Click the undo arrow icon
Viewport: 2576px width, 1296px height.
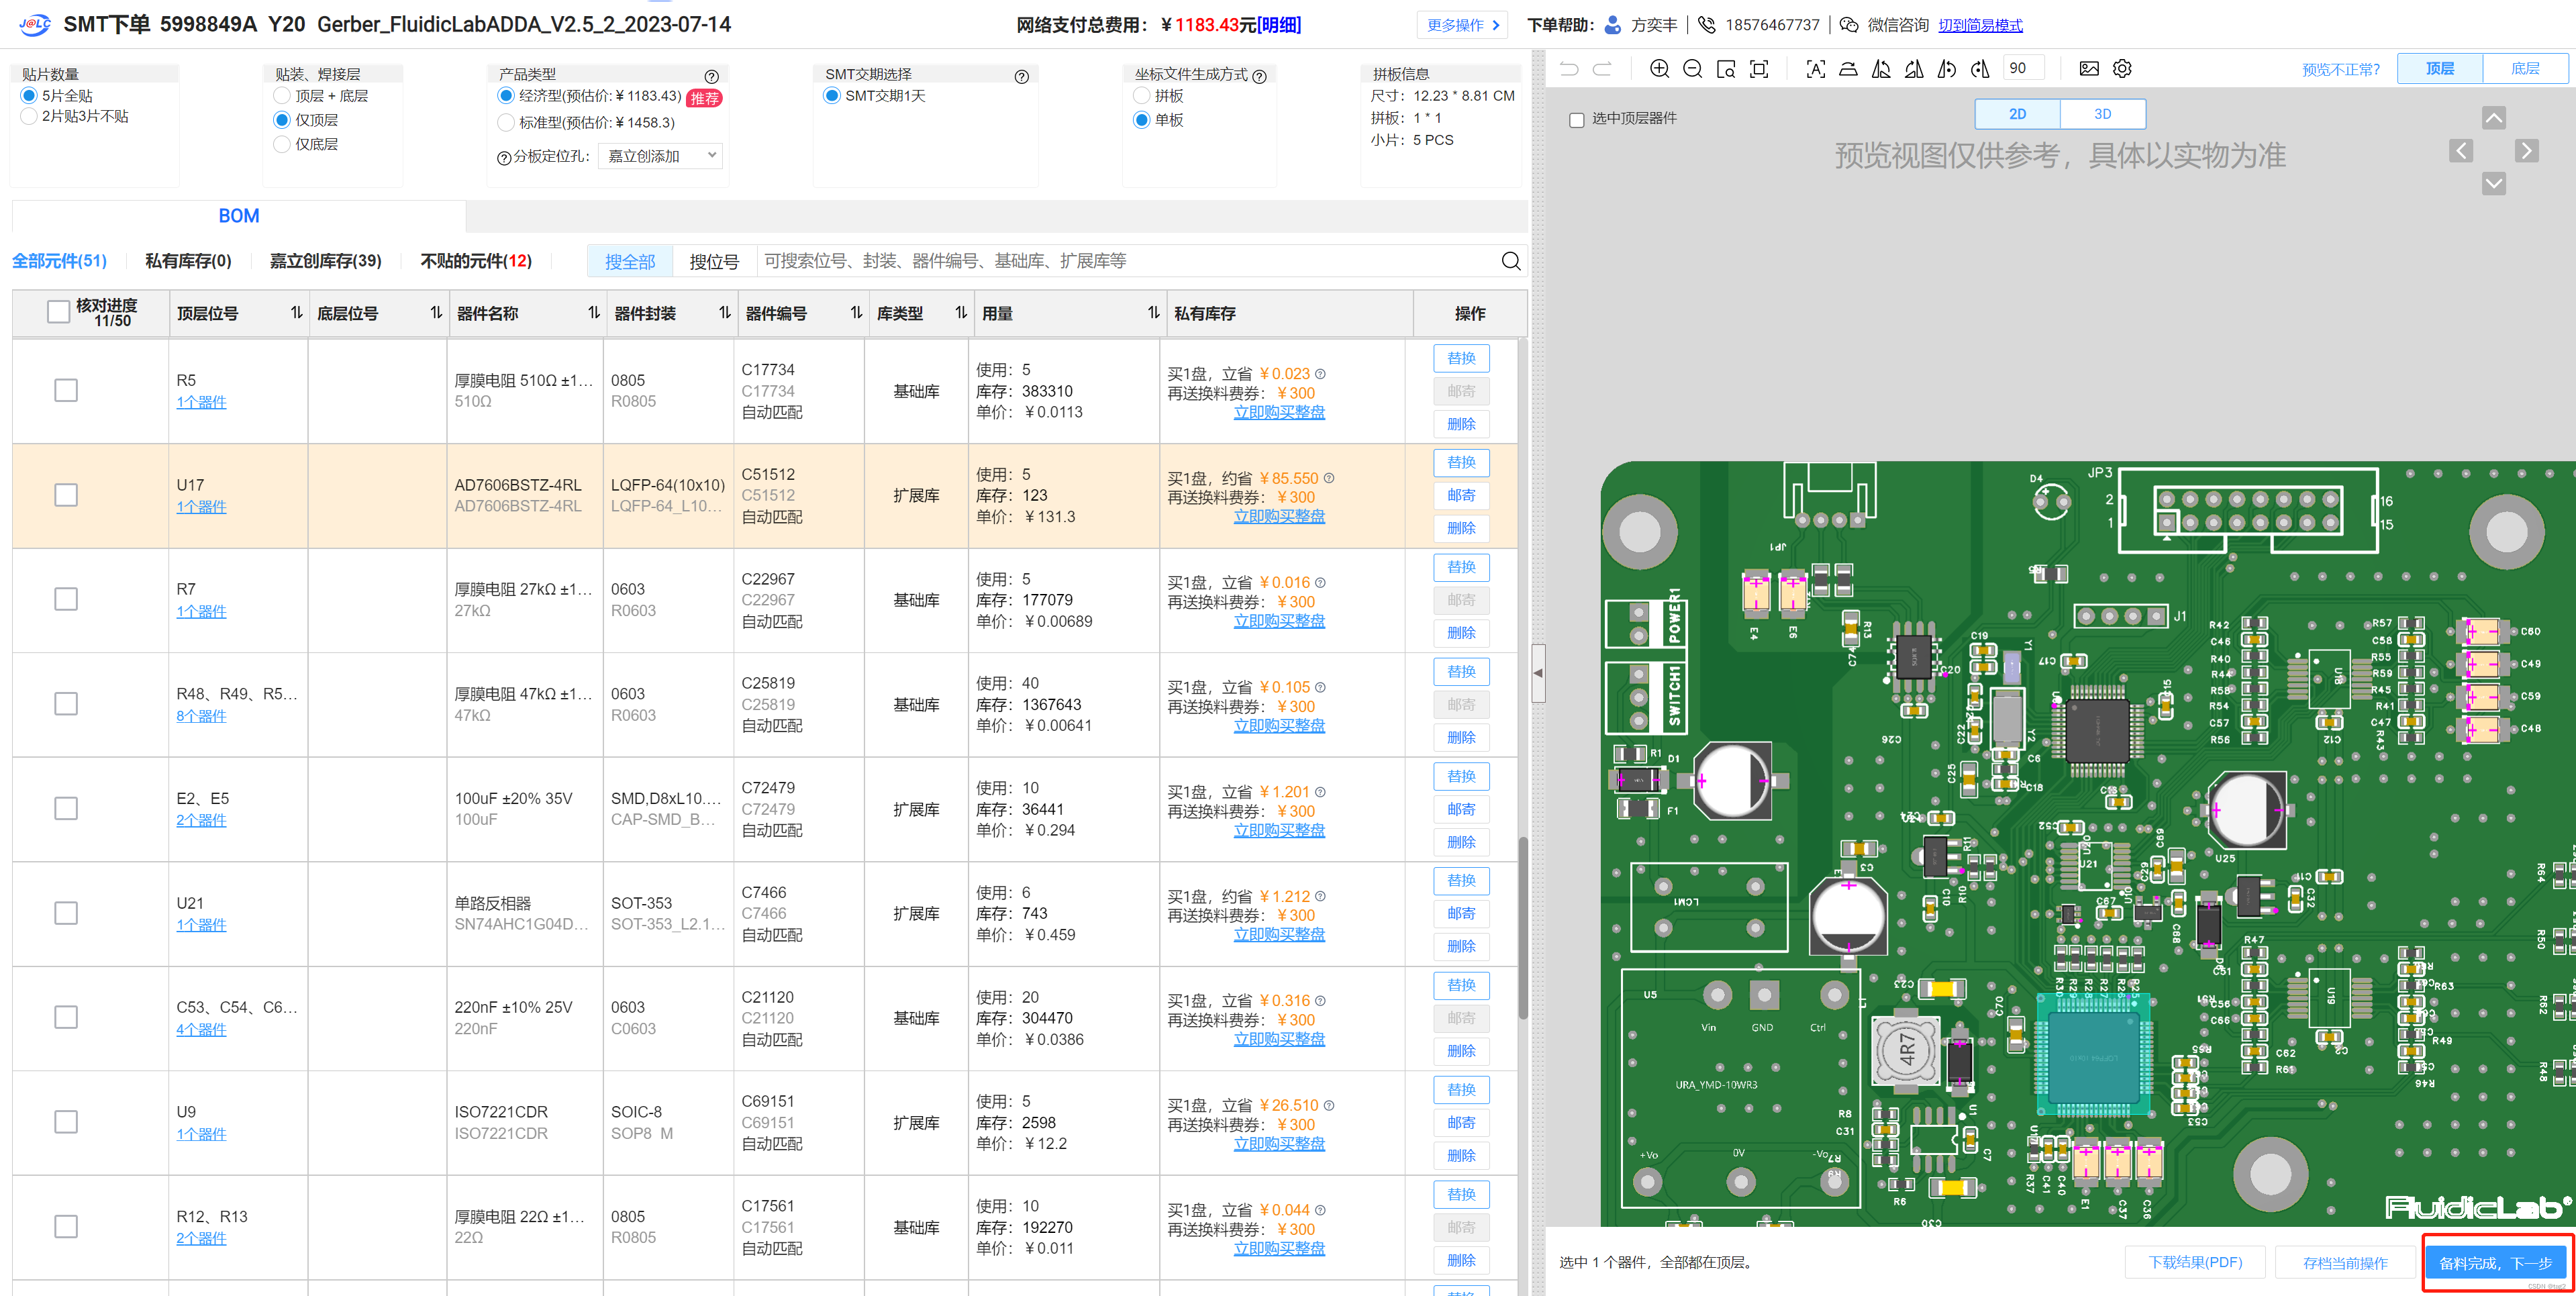click(x=1569, y=69)
